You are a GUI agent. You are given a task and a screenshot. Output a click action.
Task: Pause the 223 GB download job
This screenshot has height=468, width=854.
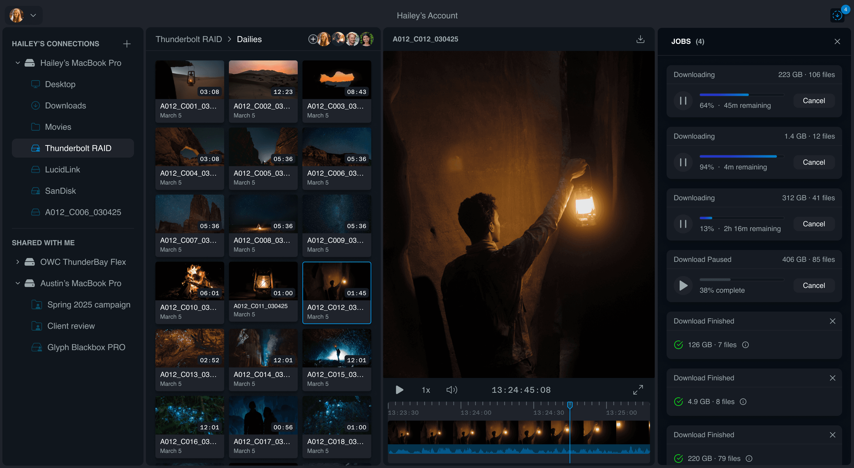(x=683, y=101)
